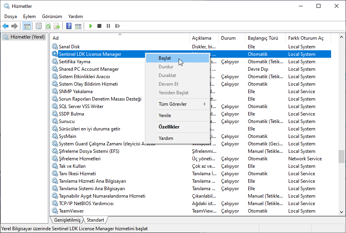Screen dimensions: 346x233
Task: Click the Export List toolbar icon
Action: click(x=57, y=26)
